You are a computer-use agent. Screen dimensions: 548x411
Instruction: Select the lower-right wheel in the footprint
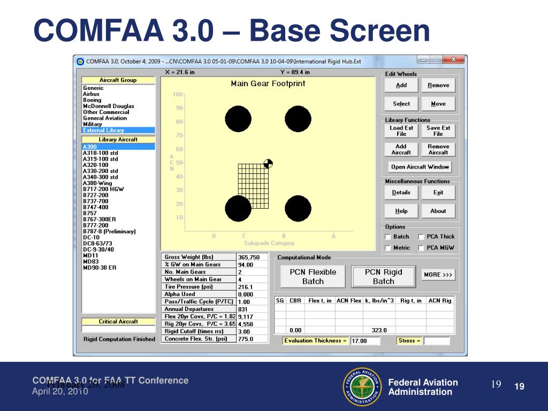298,209
